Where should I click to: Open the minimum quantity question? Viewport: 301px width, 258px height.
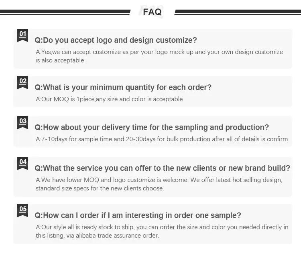coord(123,88)
